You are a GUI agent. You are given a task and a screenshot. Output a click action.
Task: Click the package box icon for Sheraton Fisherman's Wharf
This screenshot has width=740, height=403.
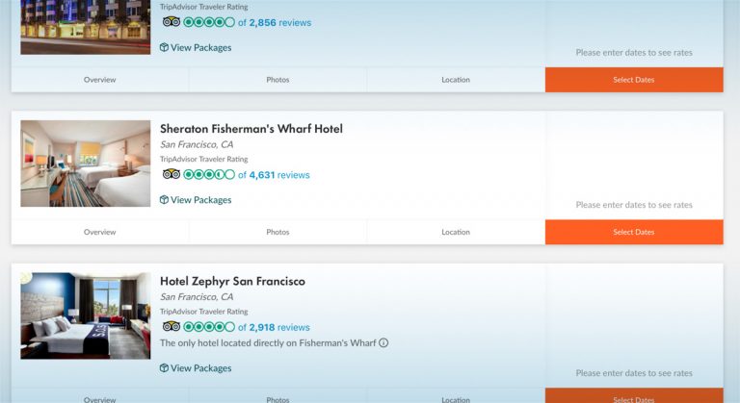[164, 200]
